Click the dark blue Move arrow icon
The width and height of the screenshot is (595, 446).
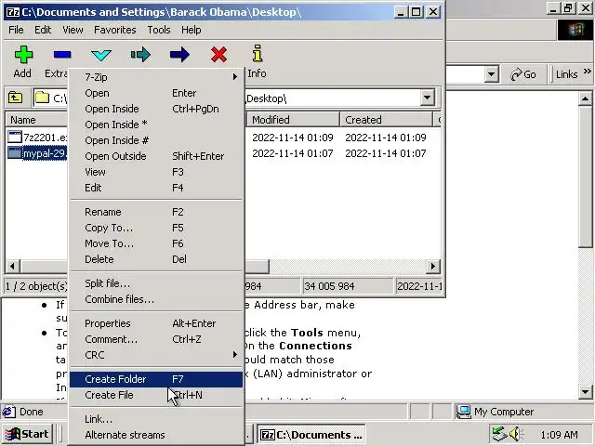179,55
